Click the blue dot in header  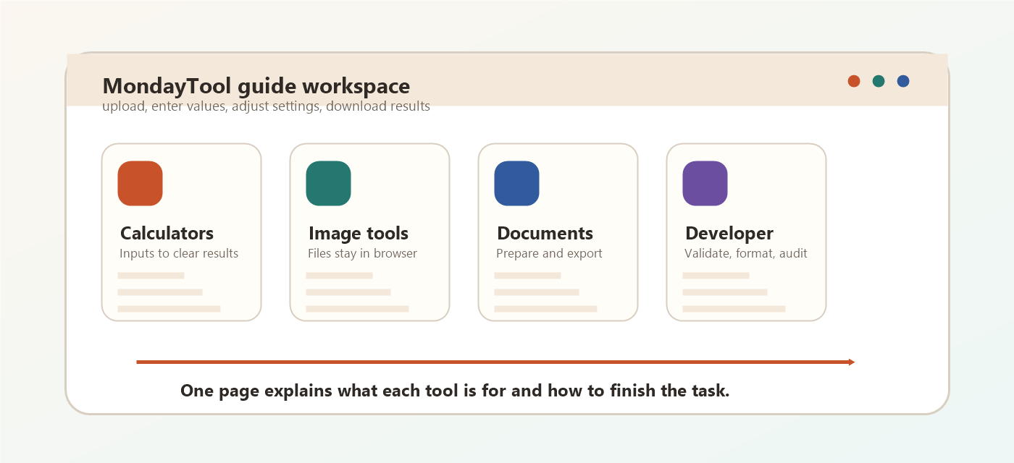click(x=903, y=81)
